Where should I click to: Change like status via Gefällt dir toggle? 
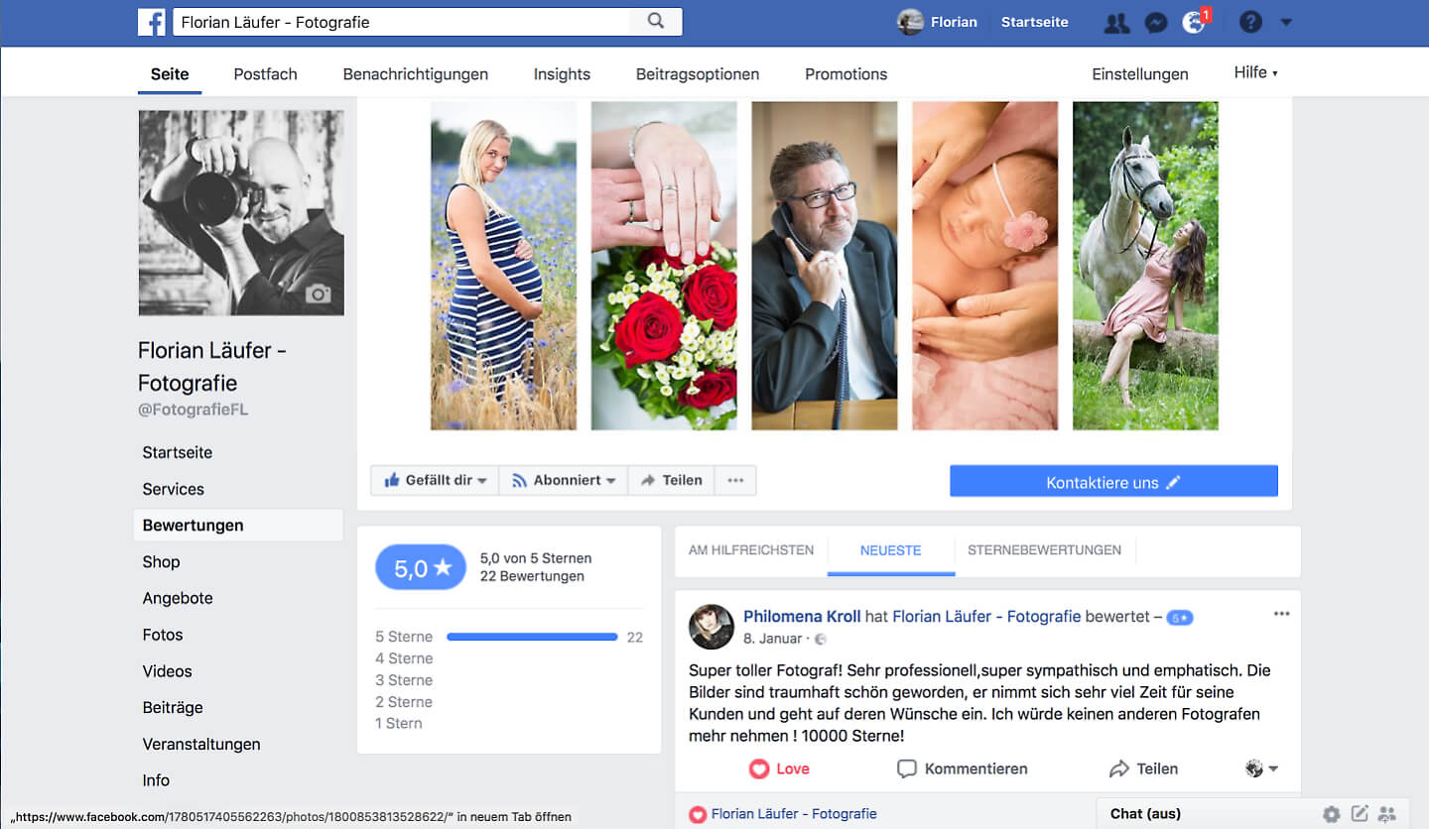click(434, 479)
